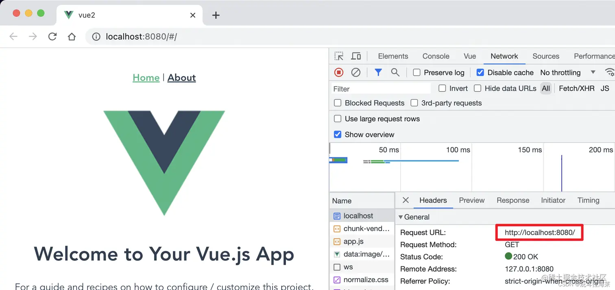The width and height of the screenshot is (615, 290).
Task: Select the normalize.css request row
Action: [362, 280]
